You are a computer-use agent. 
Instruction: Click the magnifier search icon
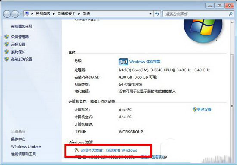(231, 14)
